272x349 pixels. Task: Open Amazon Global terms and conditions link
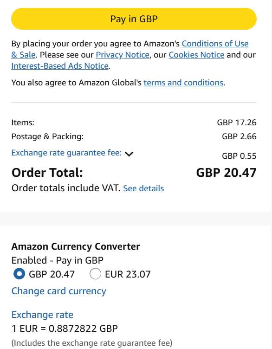pyautogui.click(x=183, y=83)
